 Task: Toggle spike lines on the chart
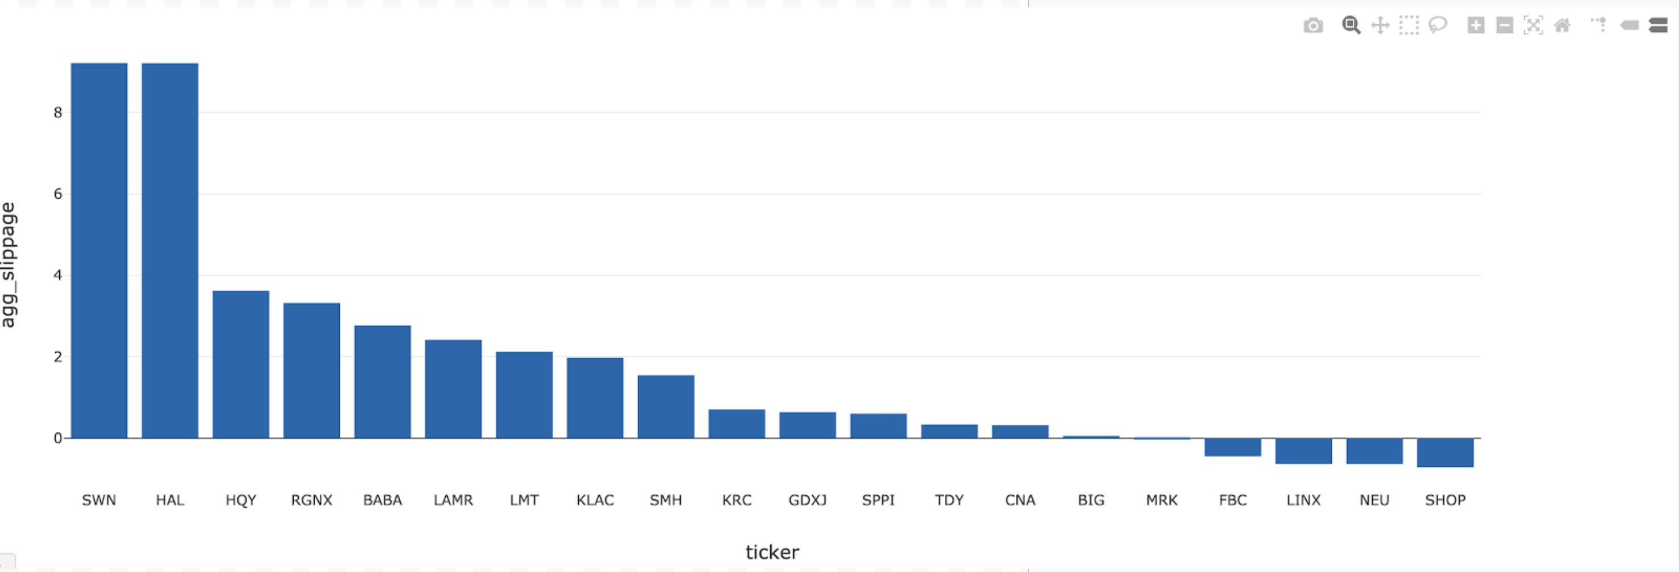(x=1599, y=26)
